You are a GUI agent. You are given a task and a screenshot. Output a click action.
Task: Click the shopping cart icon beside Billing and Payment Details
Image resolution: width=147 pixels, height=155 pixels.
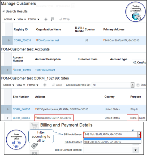tap(34, 126)
